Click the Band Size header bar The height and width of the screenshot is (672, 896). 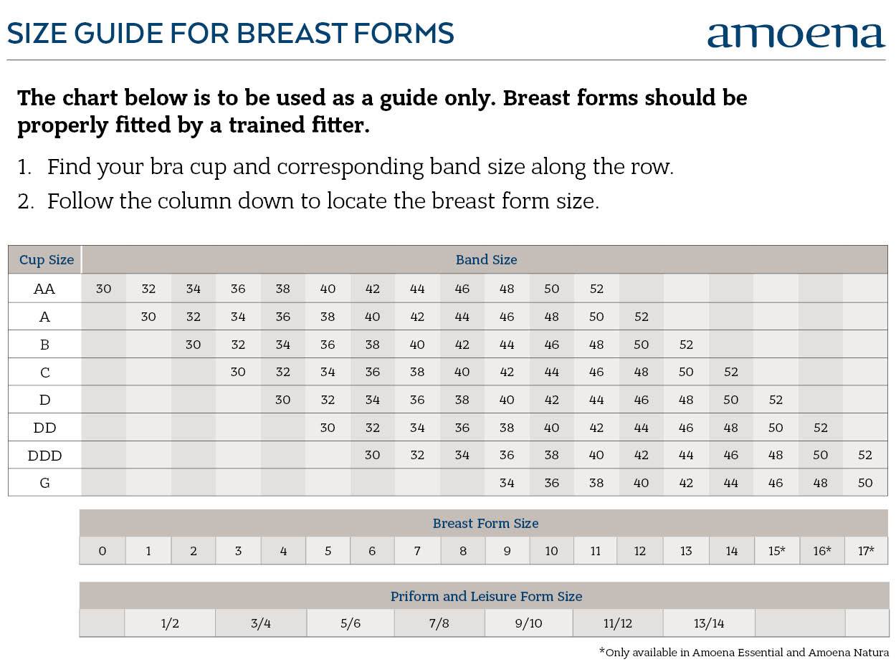486,260
